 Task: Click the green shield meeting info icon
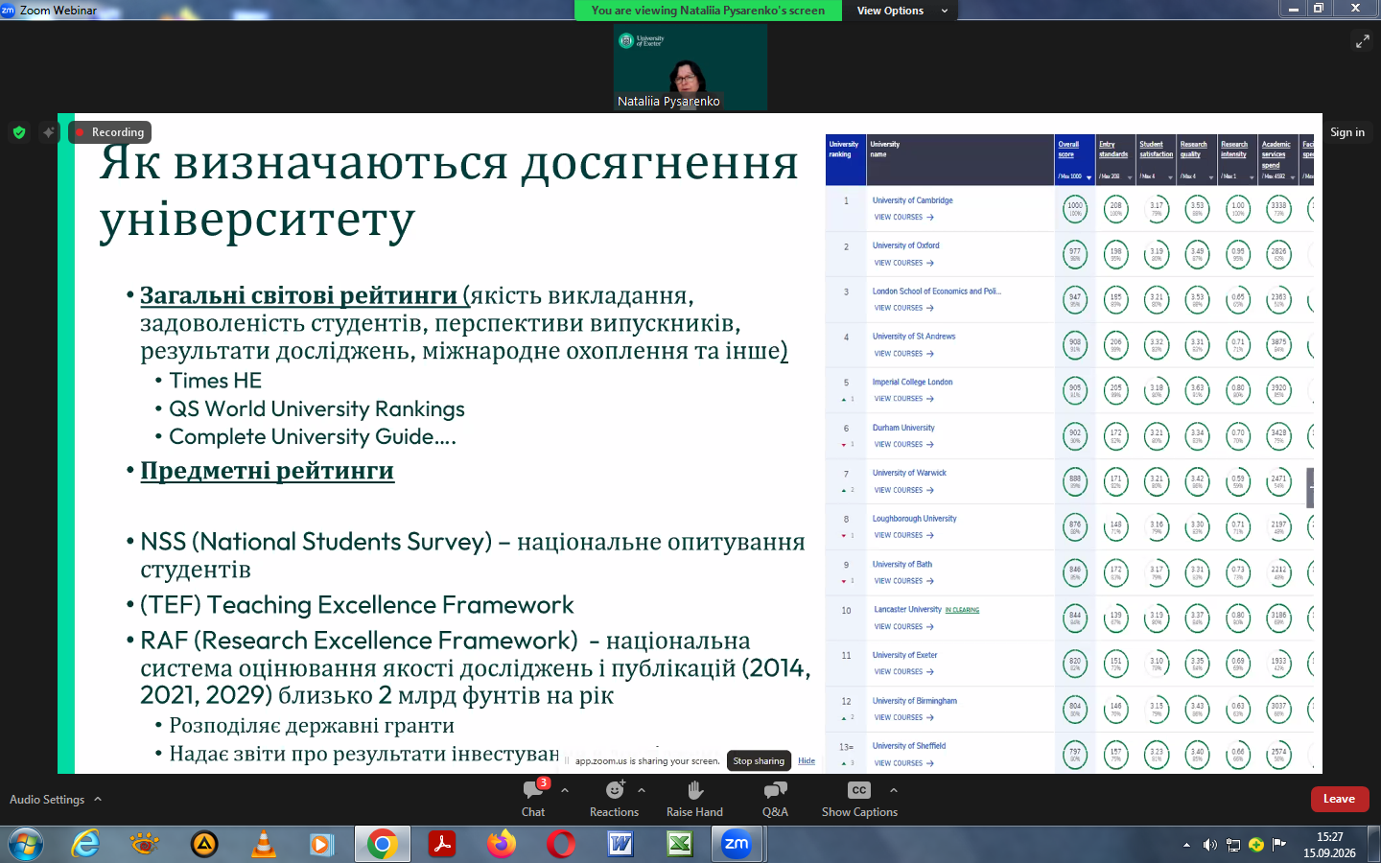point(19,132)
